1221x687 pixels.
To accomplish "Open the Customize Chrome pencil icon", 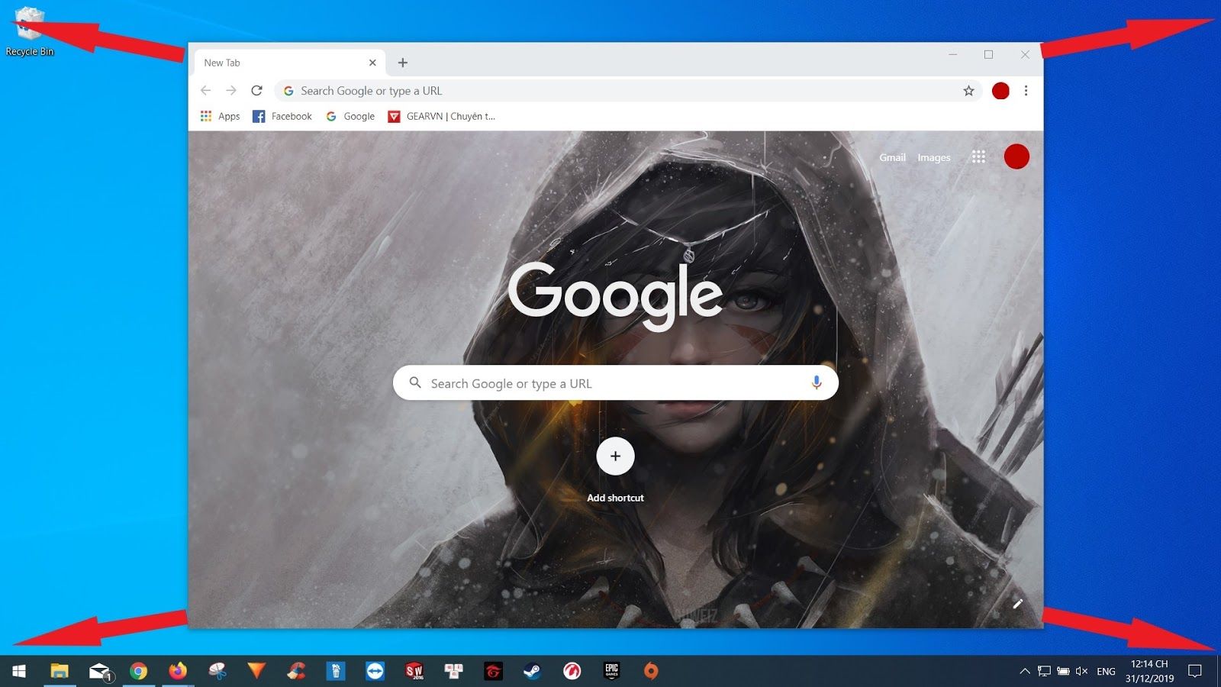I will click(1018, 603).
